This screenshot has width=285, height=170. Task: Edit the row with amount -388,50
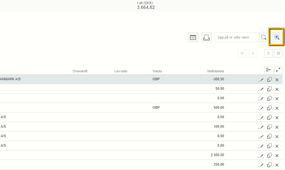[261, 80]
